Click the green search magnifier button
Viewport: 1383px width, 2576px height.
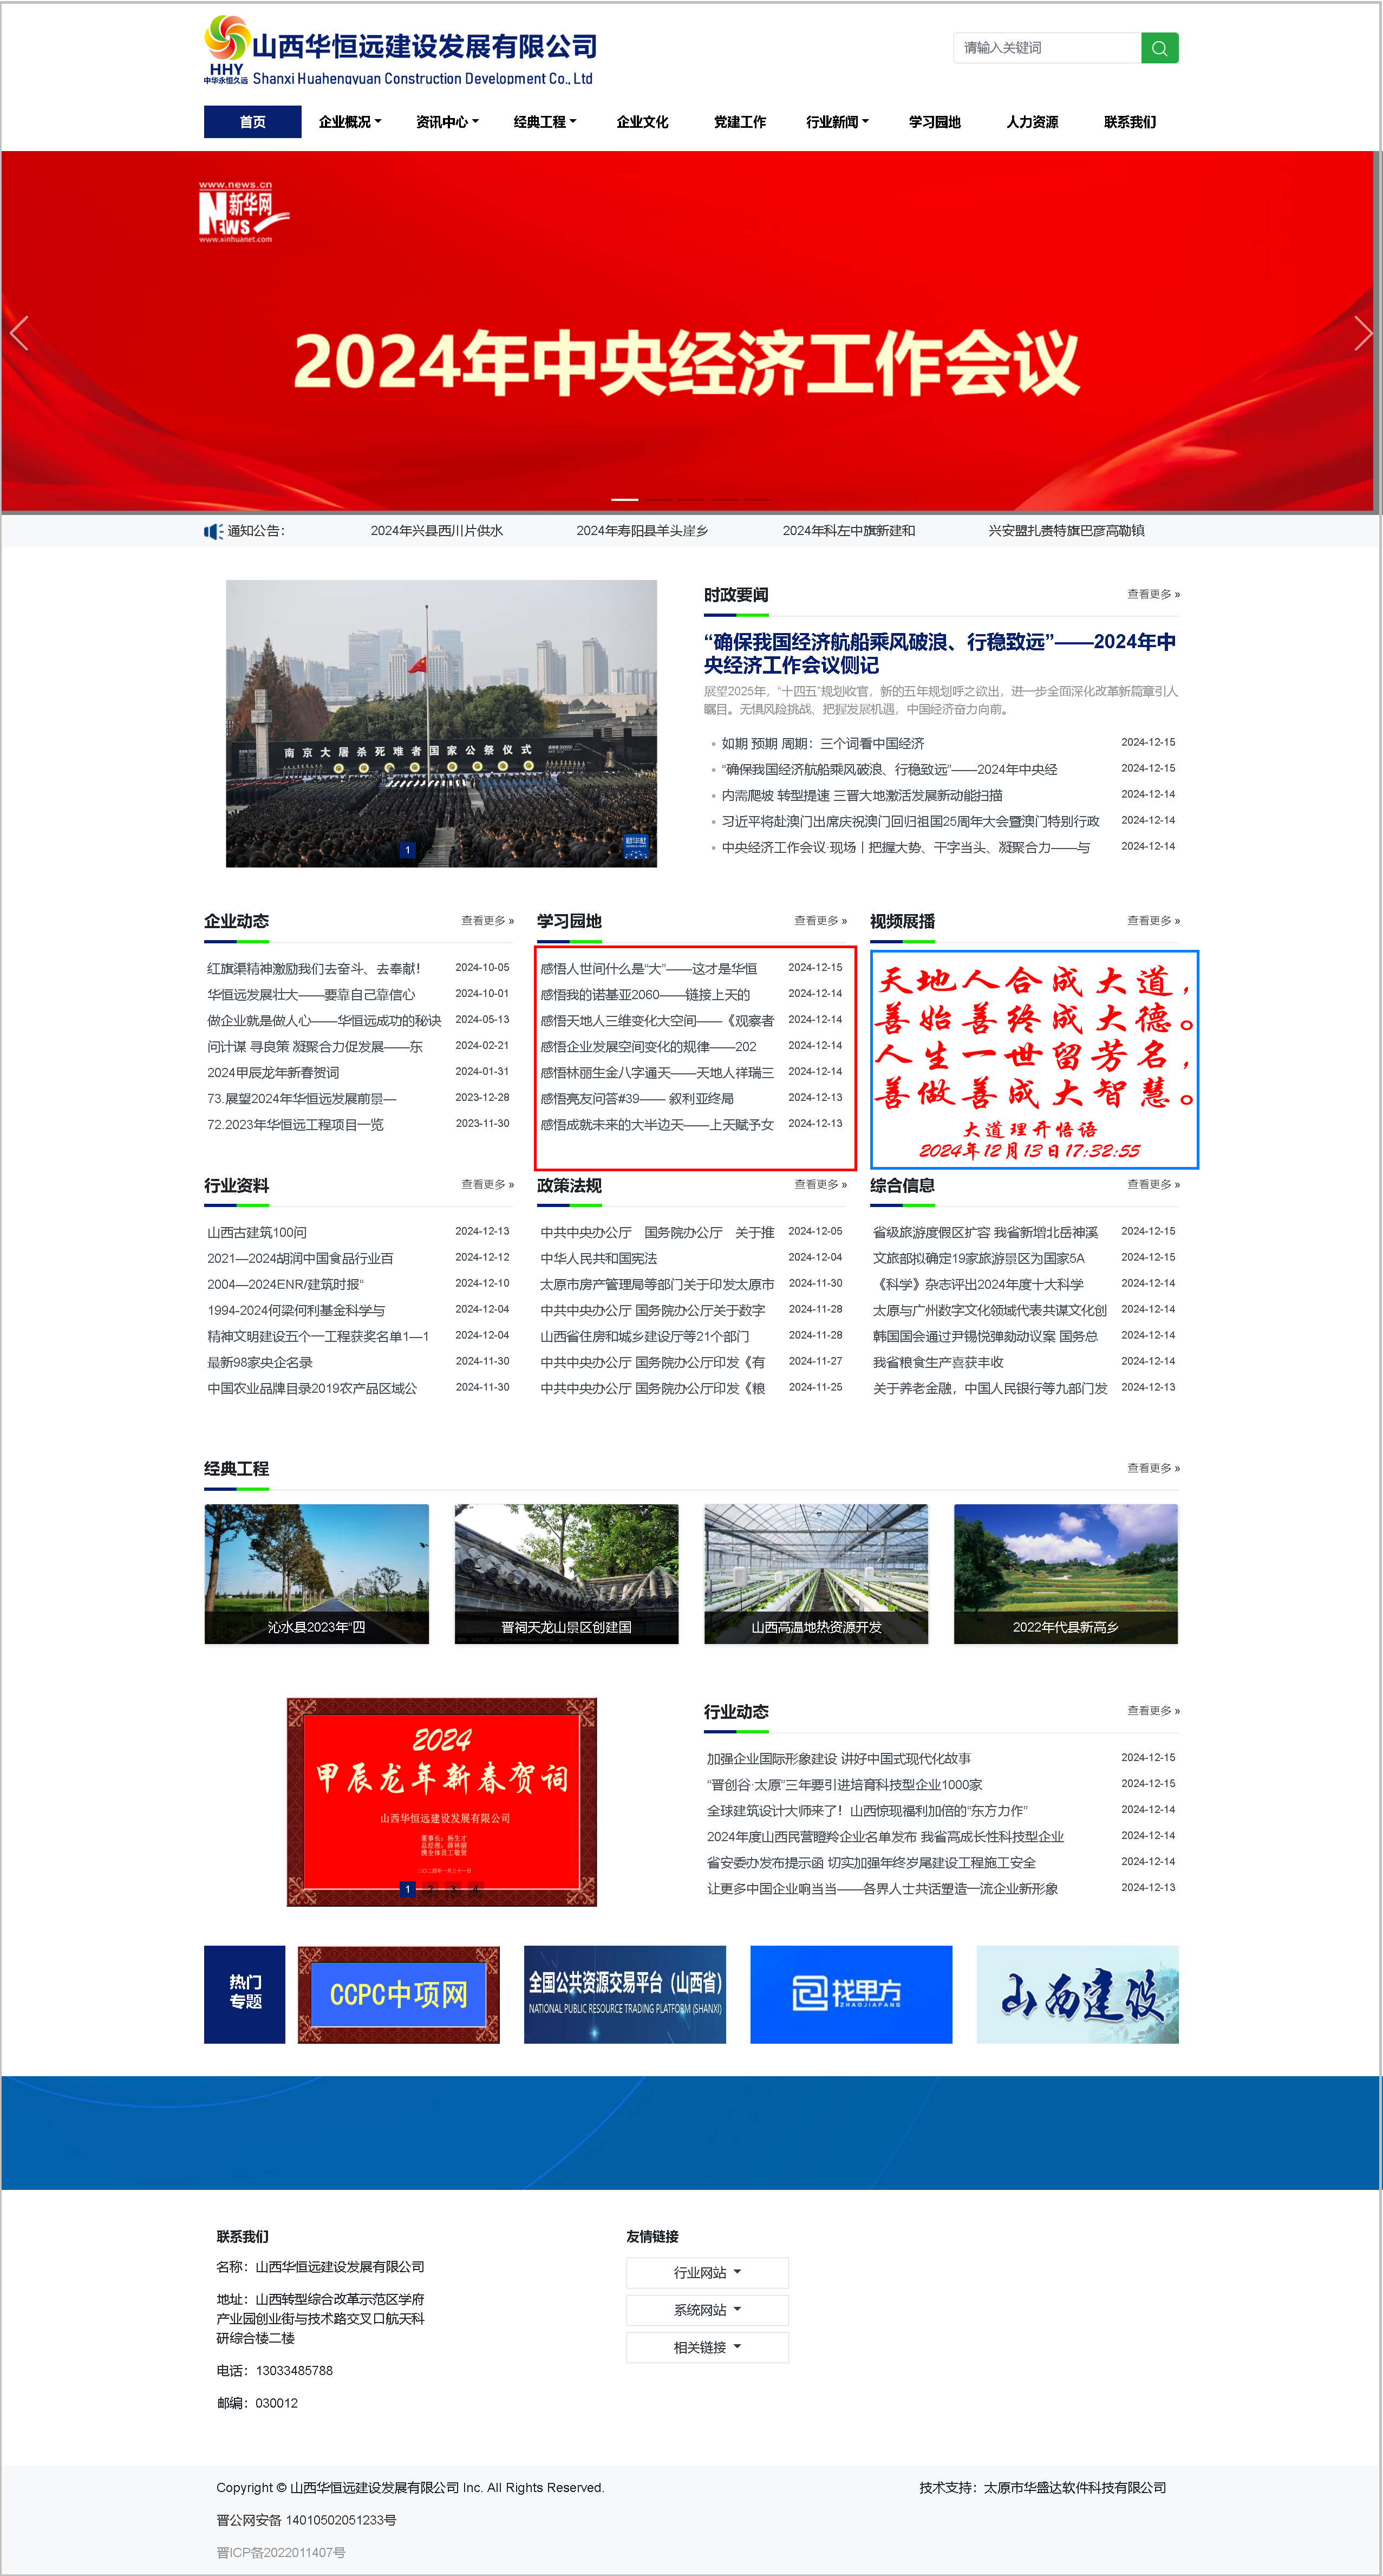click(x=1159, y=48)
